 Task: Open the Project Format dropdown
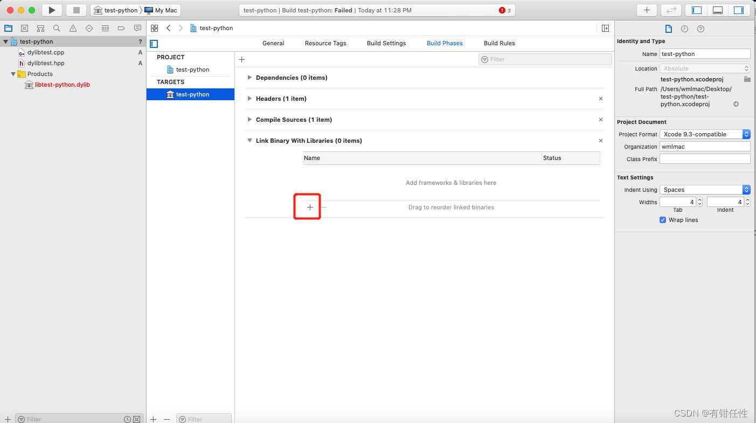click(705, 134)
